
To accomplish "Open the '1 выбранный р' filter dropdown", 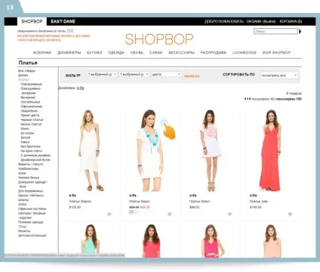I will pos(134,74).
